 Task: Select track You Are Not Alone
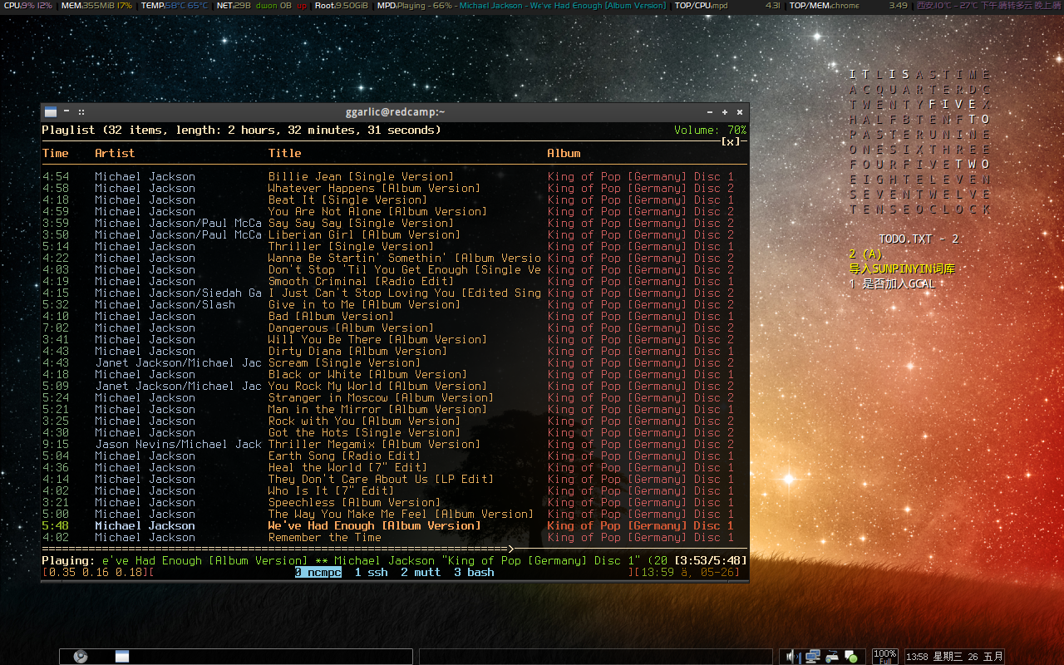tap(377, 211)
